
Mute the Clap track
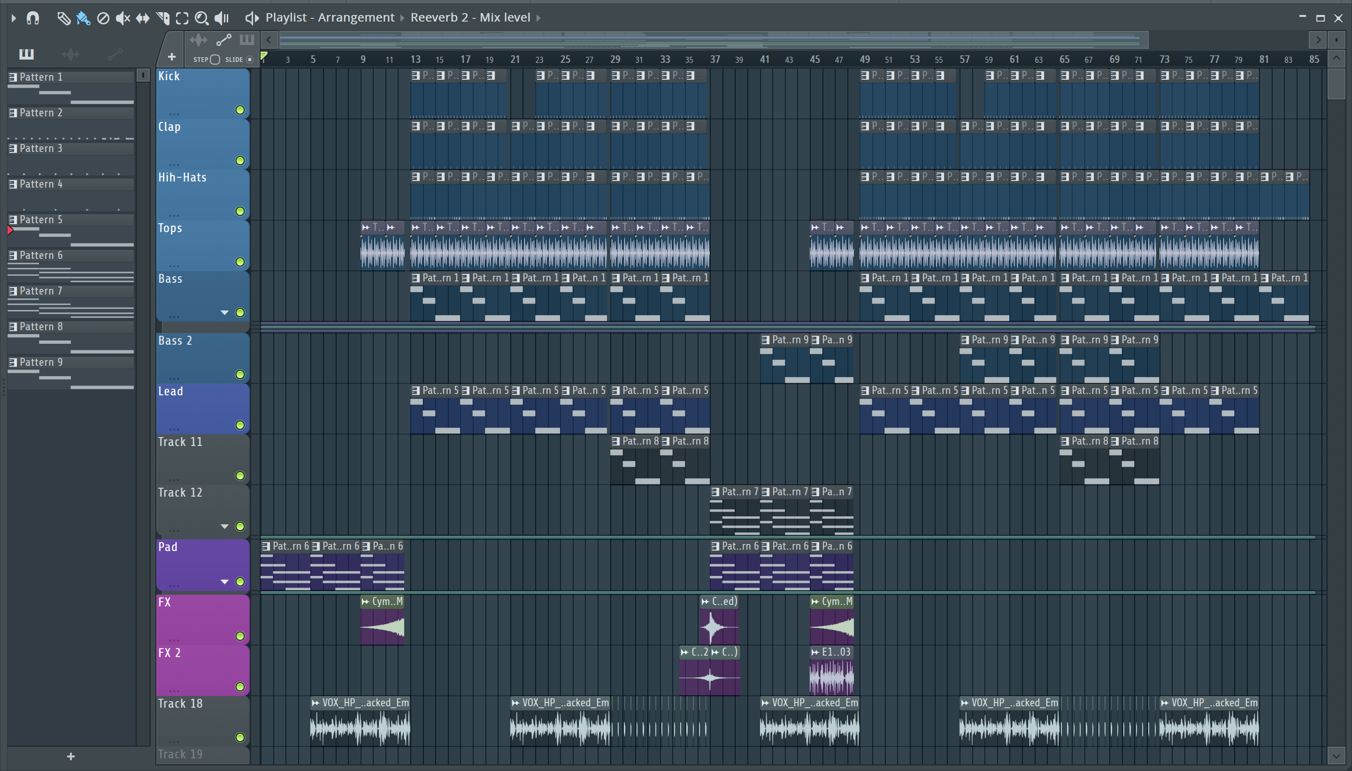[240, 160]
